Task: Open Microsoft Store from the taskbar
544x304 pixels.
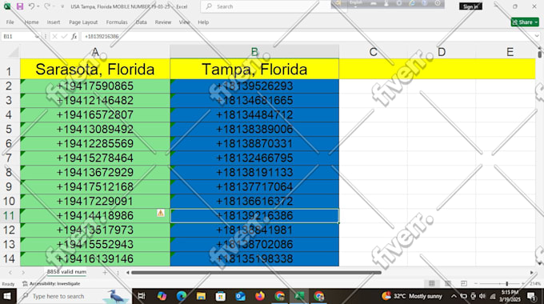Action: point(220,296)
